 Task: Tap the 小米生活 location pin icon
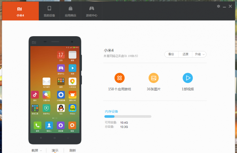click(73, 82)
